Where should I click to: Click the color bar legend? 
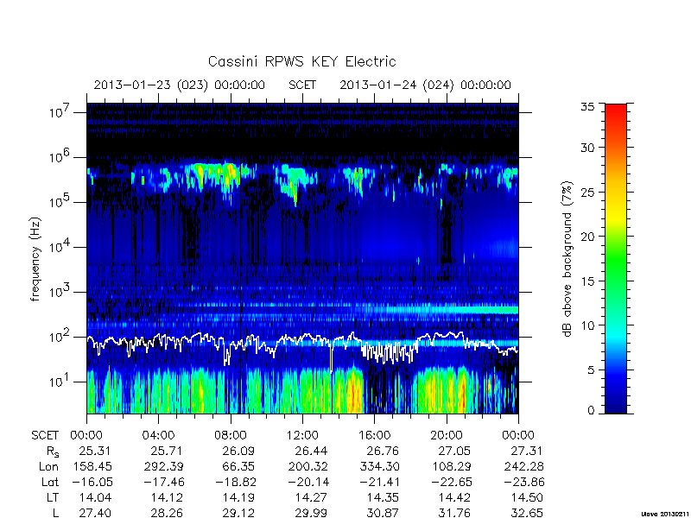click(x=616, y=258)
